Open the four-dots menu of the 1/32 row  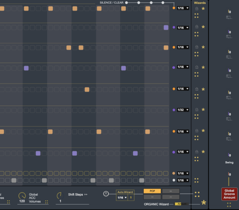click(196, 117)
